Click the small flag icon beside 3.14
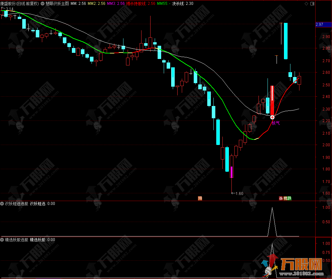The image size is (332, 279). click(3, 8)
